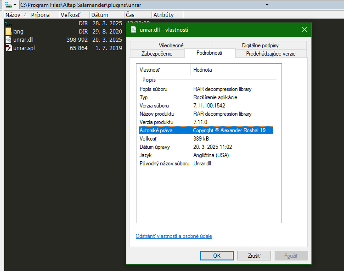Viewport: 344px width, 271px height.
Task: Select the Názov produktu property row
Action: [x=206, y=114]
